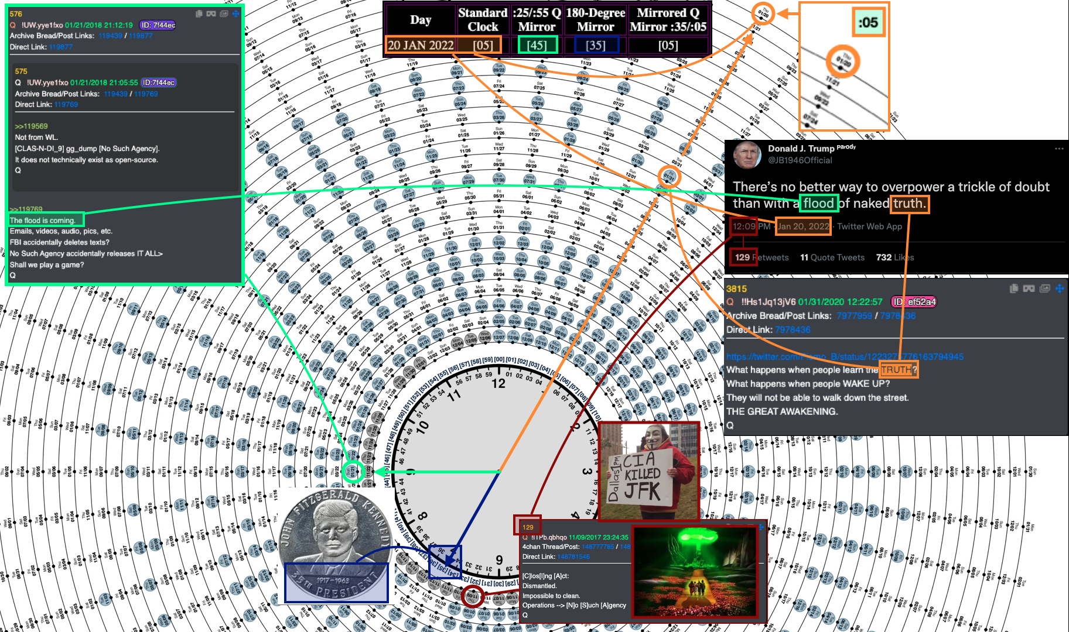The height and width of the screenshot is (632, 1069).
Task: Open archive bread link 119439 in post 576
Action: tap(111, 36)
